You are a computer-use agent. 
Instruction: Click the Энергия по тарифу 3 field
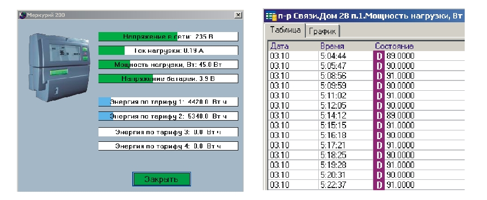[x=168, y=132]
